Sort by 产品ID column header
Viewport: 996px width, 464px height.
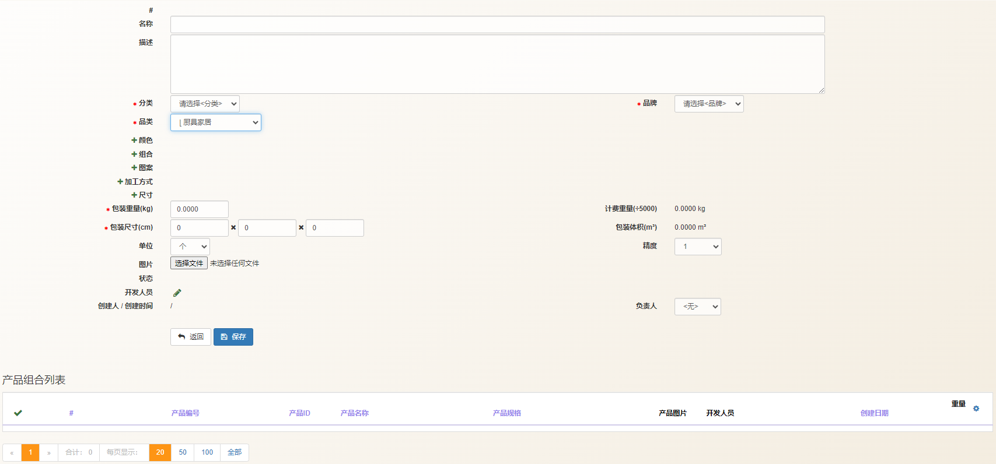point(299,413)
